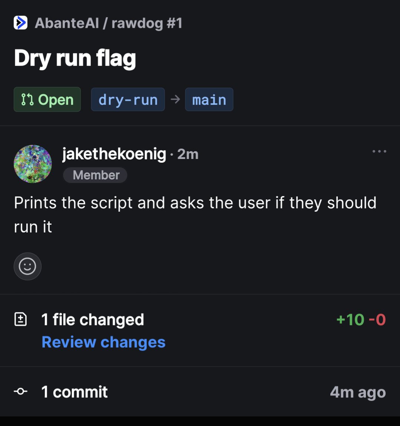Open the AbanteAI / rawdog #1 repository link
400x426 pixels.
(x=109, y=23)
